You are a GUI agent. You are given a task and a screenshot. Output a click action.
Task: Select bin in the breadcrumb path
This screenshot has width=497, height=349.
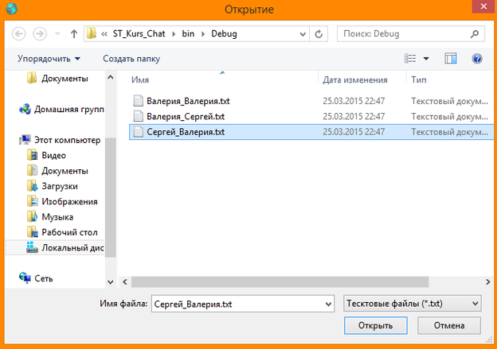pyautogui.click(x=188, y=33)
